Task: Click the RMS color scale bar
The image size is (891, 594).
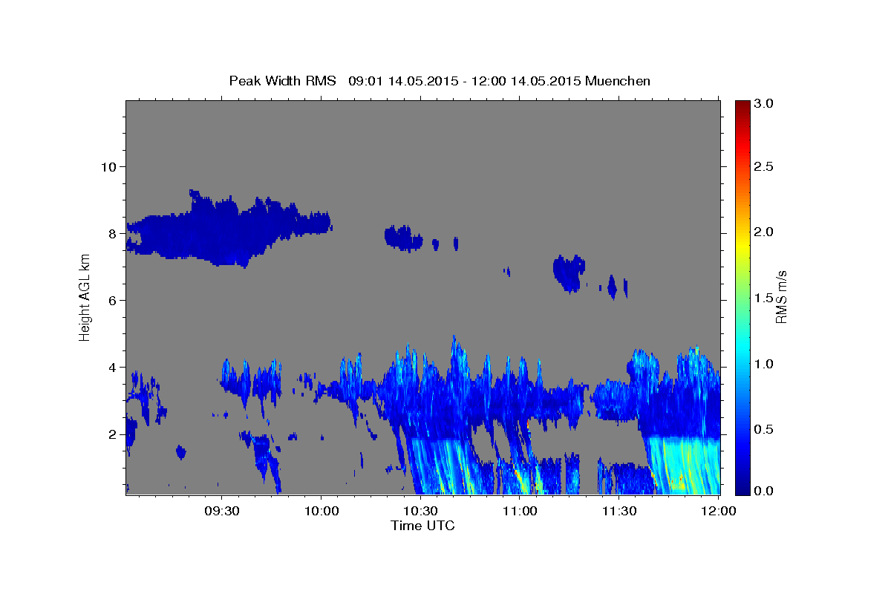Action: click(x=742, y=297)
